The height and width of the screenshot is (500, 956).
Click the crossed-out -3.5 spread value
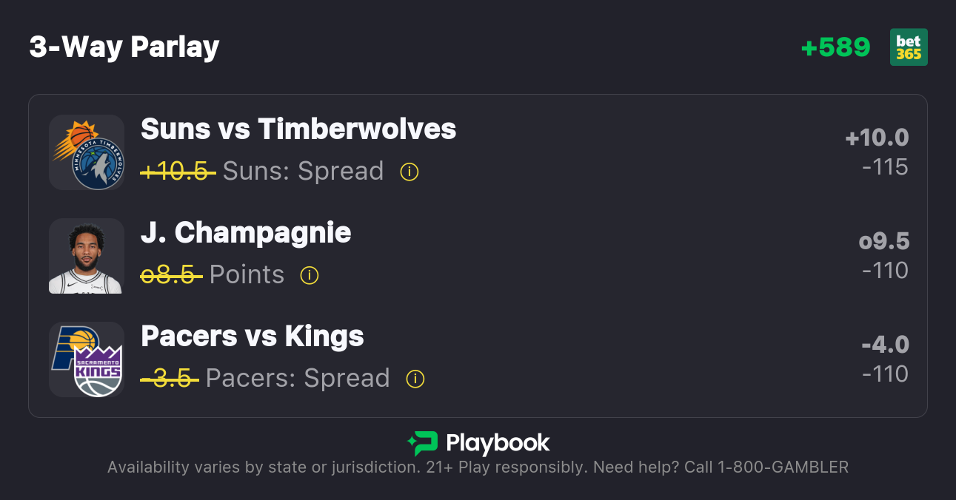[170, 379]
